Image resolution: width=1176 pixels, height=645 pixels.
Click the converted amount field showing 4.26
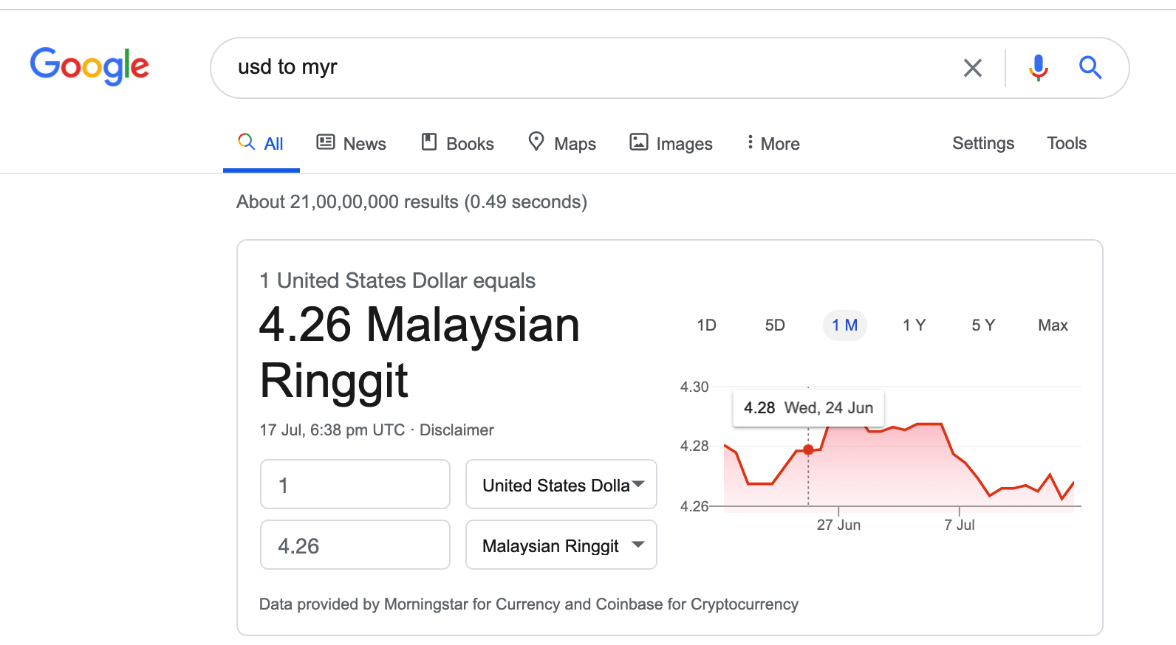point(355,545)
